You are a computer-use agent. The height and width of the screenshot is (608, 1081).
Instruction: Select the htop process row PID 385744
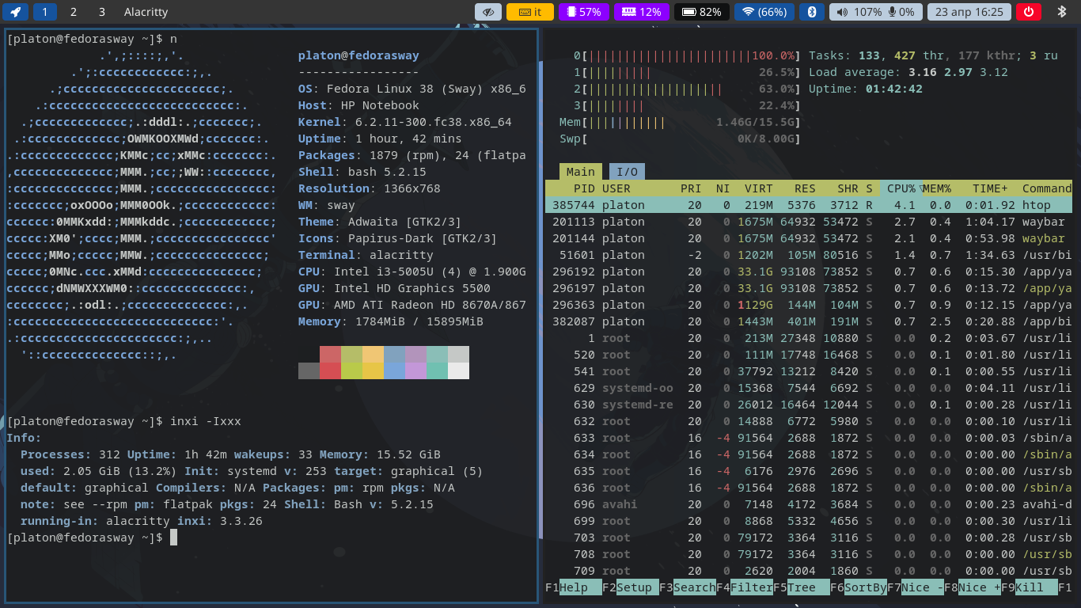click(x=809, y=205)
